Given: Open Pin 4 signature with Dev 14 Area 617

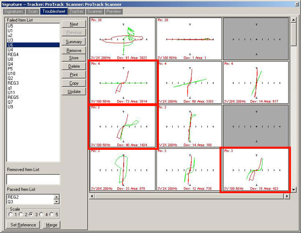Looking at the screenshot, I should [256, 82].
